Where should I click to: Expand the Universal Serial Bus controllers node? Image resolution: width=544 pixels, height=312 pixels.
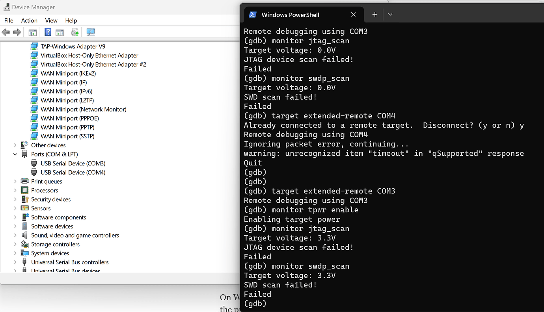click(x=15, y=262)
